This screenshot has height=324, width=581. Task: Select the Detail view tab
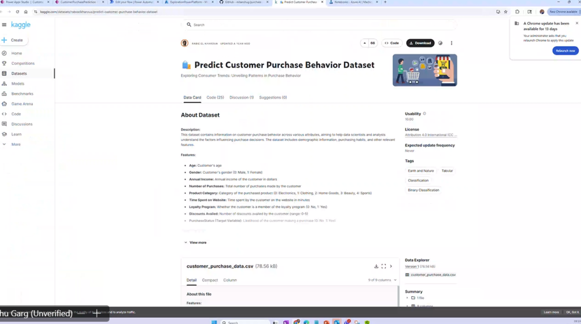pyautogui.click(x=192, y=280)
